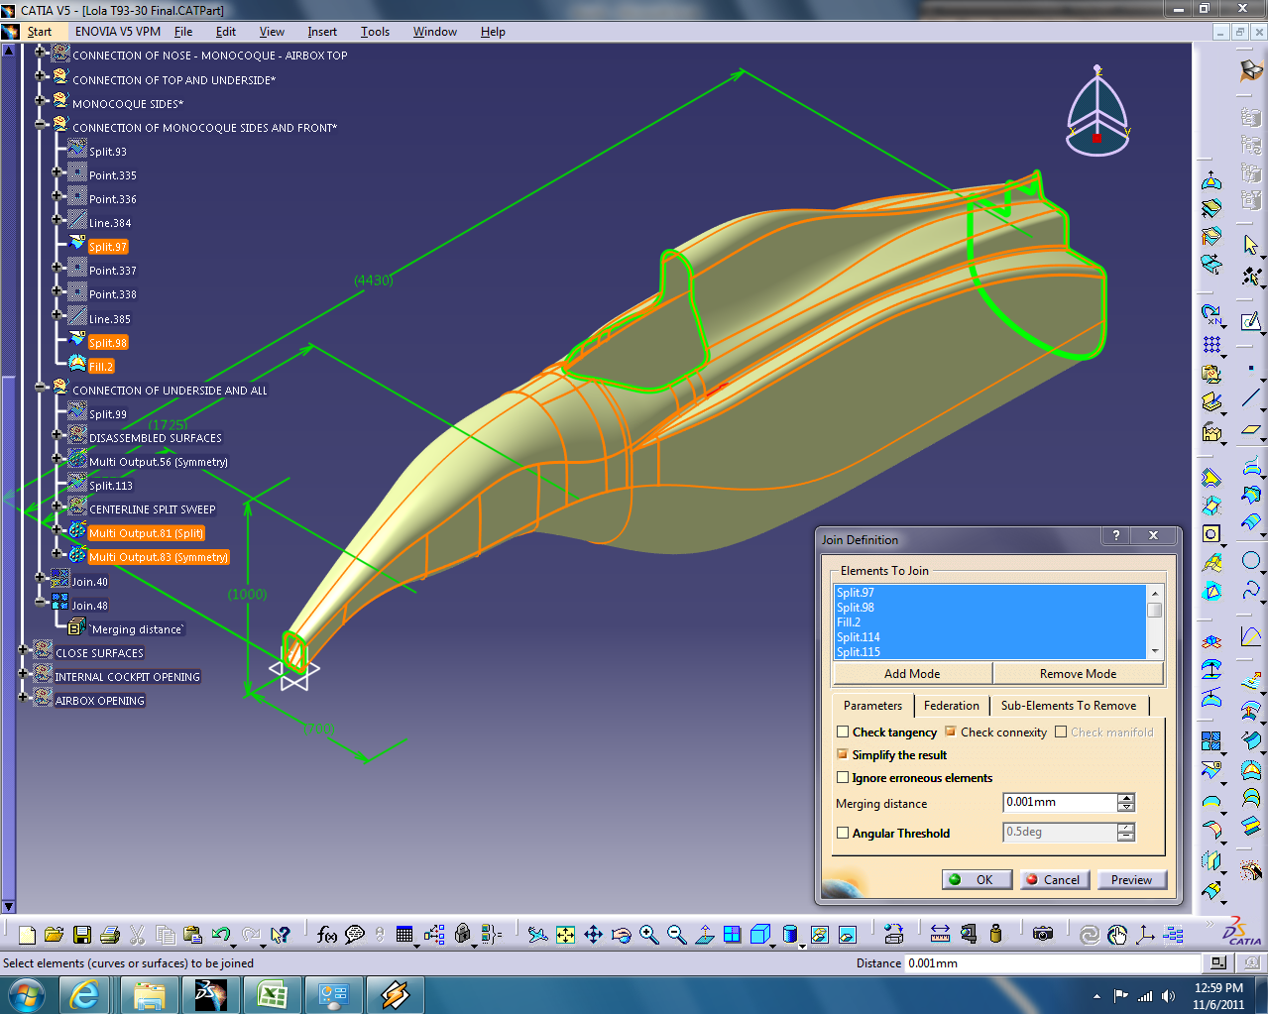Screen dimensions: 1268x1014
Task: Toggle the Check connexity checkbox
Action: (951, 732)
